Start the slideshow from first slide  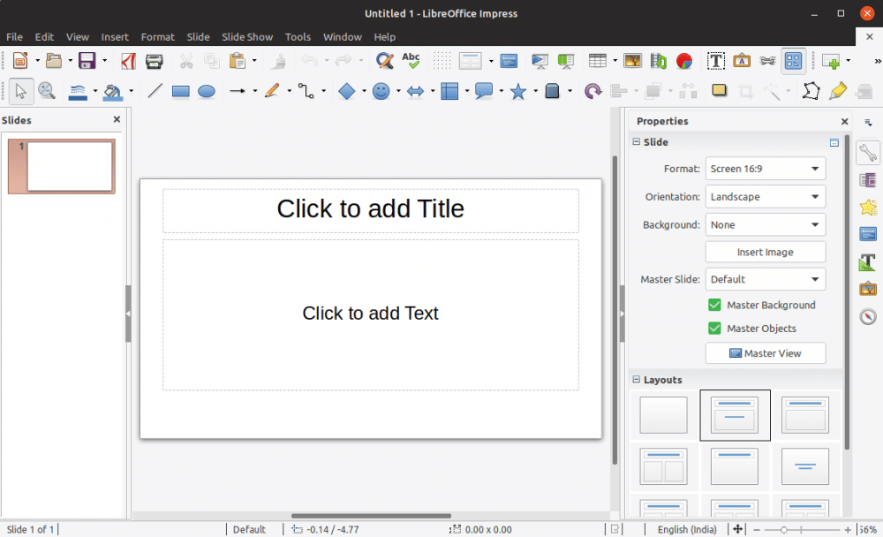[x=540, y=60]
